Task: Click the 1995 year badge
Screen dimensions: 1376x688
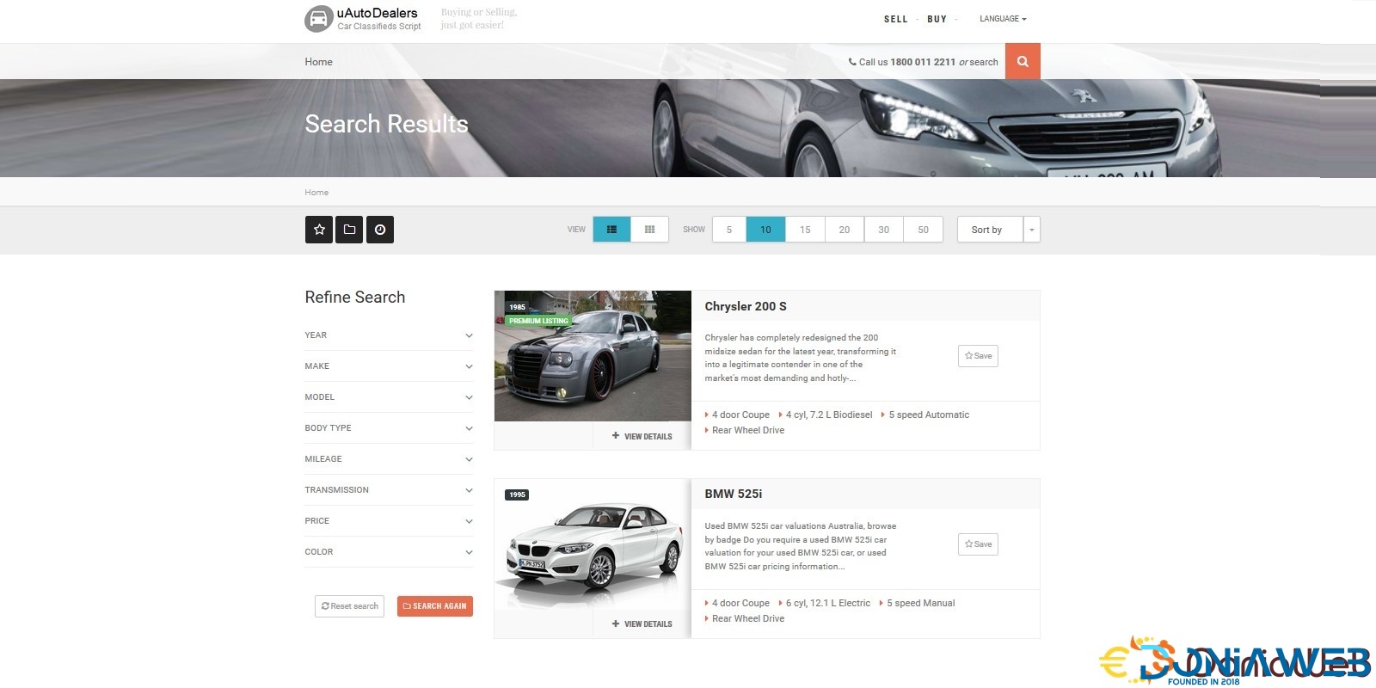Action: coord(517,494)
